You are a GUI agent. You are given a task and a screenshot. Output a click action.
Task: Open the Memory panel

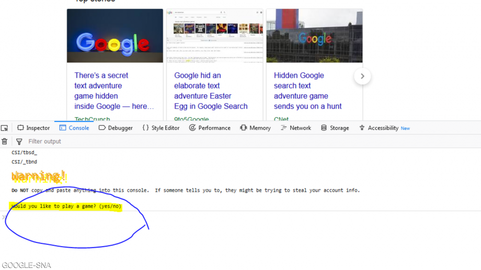255,128
